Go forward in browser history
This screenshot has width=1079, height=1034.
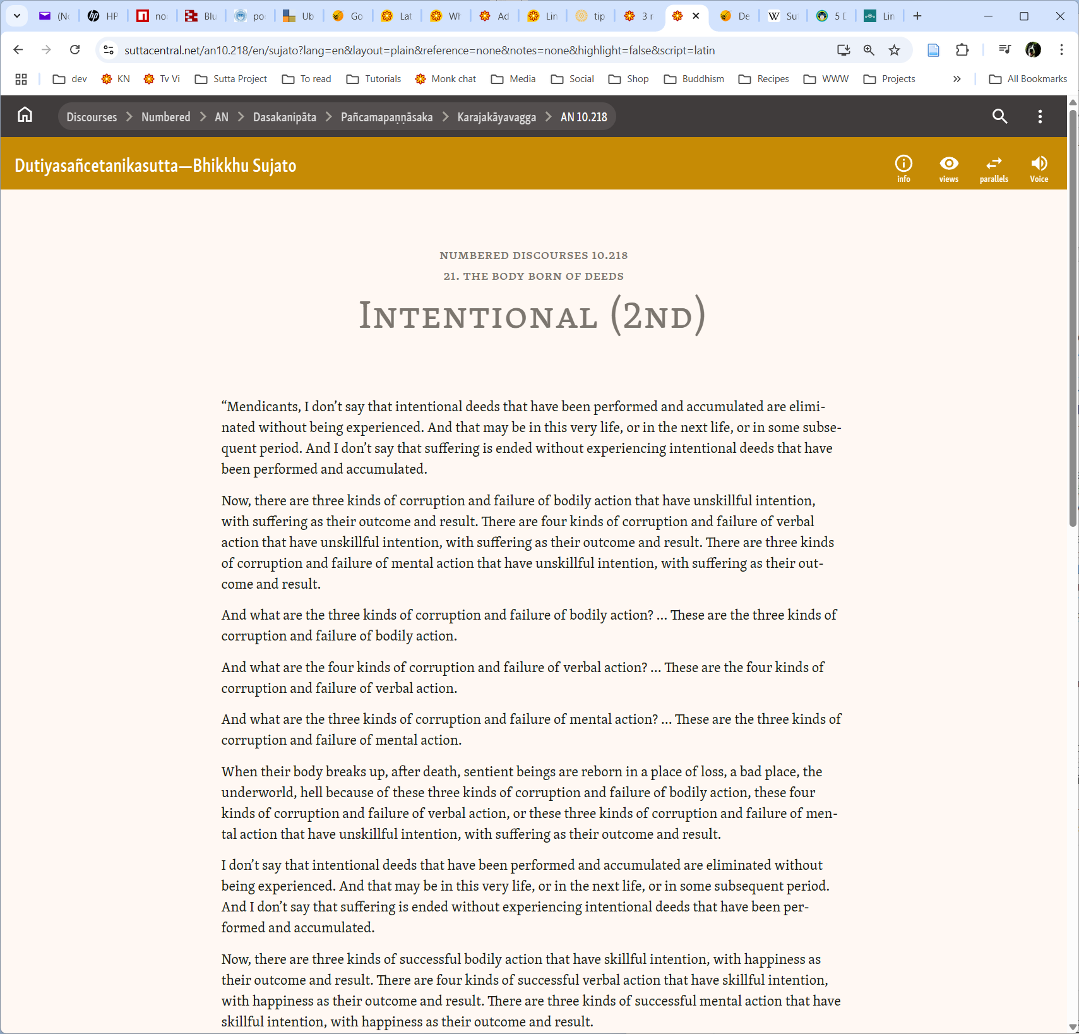46,50
